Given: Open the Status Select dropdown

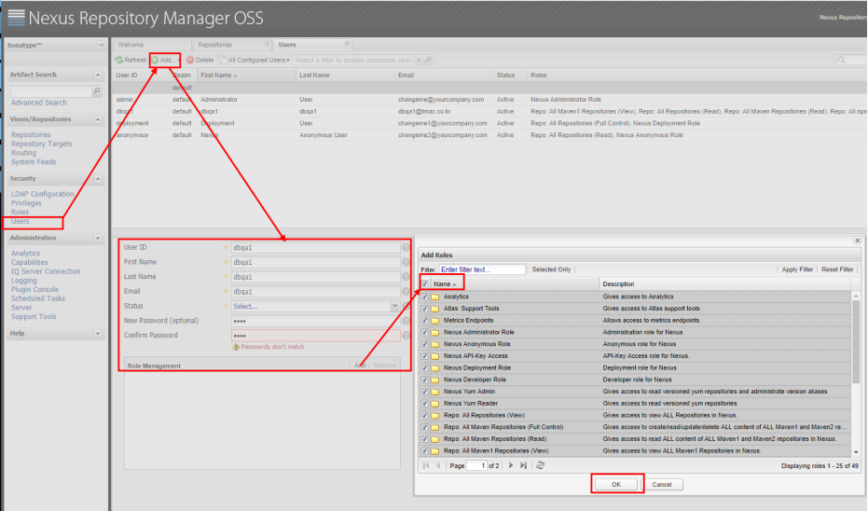Looking at the screenshot, I should click(394, 306).
